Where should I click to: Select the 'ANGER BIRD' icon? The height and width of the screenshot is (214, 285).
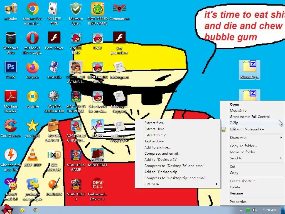(x=76, y=38)
